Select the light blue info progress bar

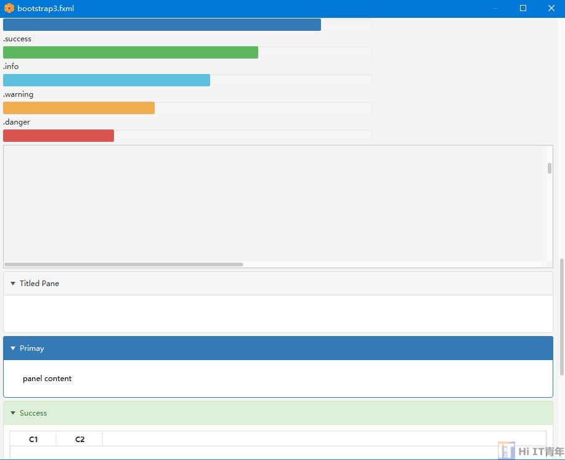tap(106, 80)
